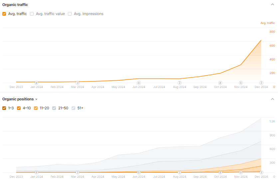Click the Google marker at Jun 2024 in positions chart
Image resolution: width=278 pixels, height=180 pixels.
pos(139,172)
